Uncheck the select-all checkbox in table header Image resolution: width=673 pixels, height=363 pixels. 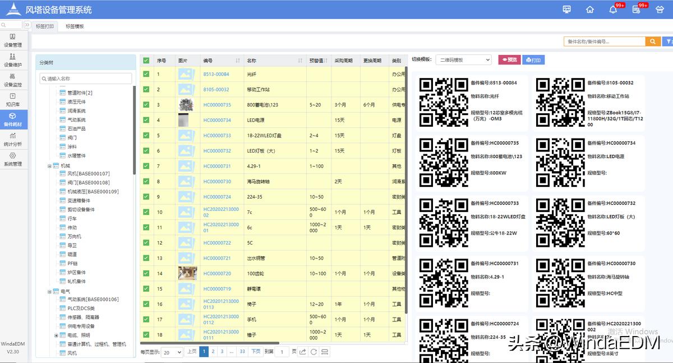[x=146, y=61]
